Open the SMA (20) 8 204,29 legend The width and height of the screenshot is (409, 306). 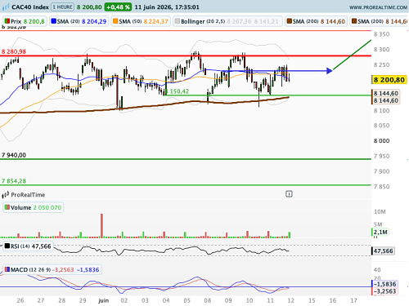click(79, 21)
